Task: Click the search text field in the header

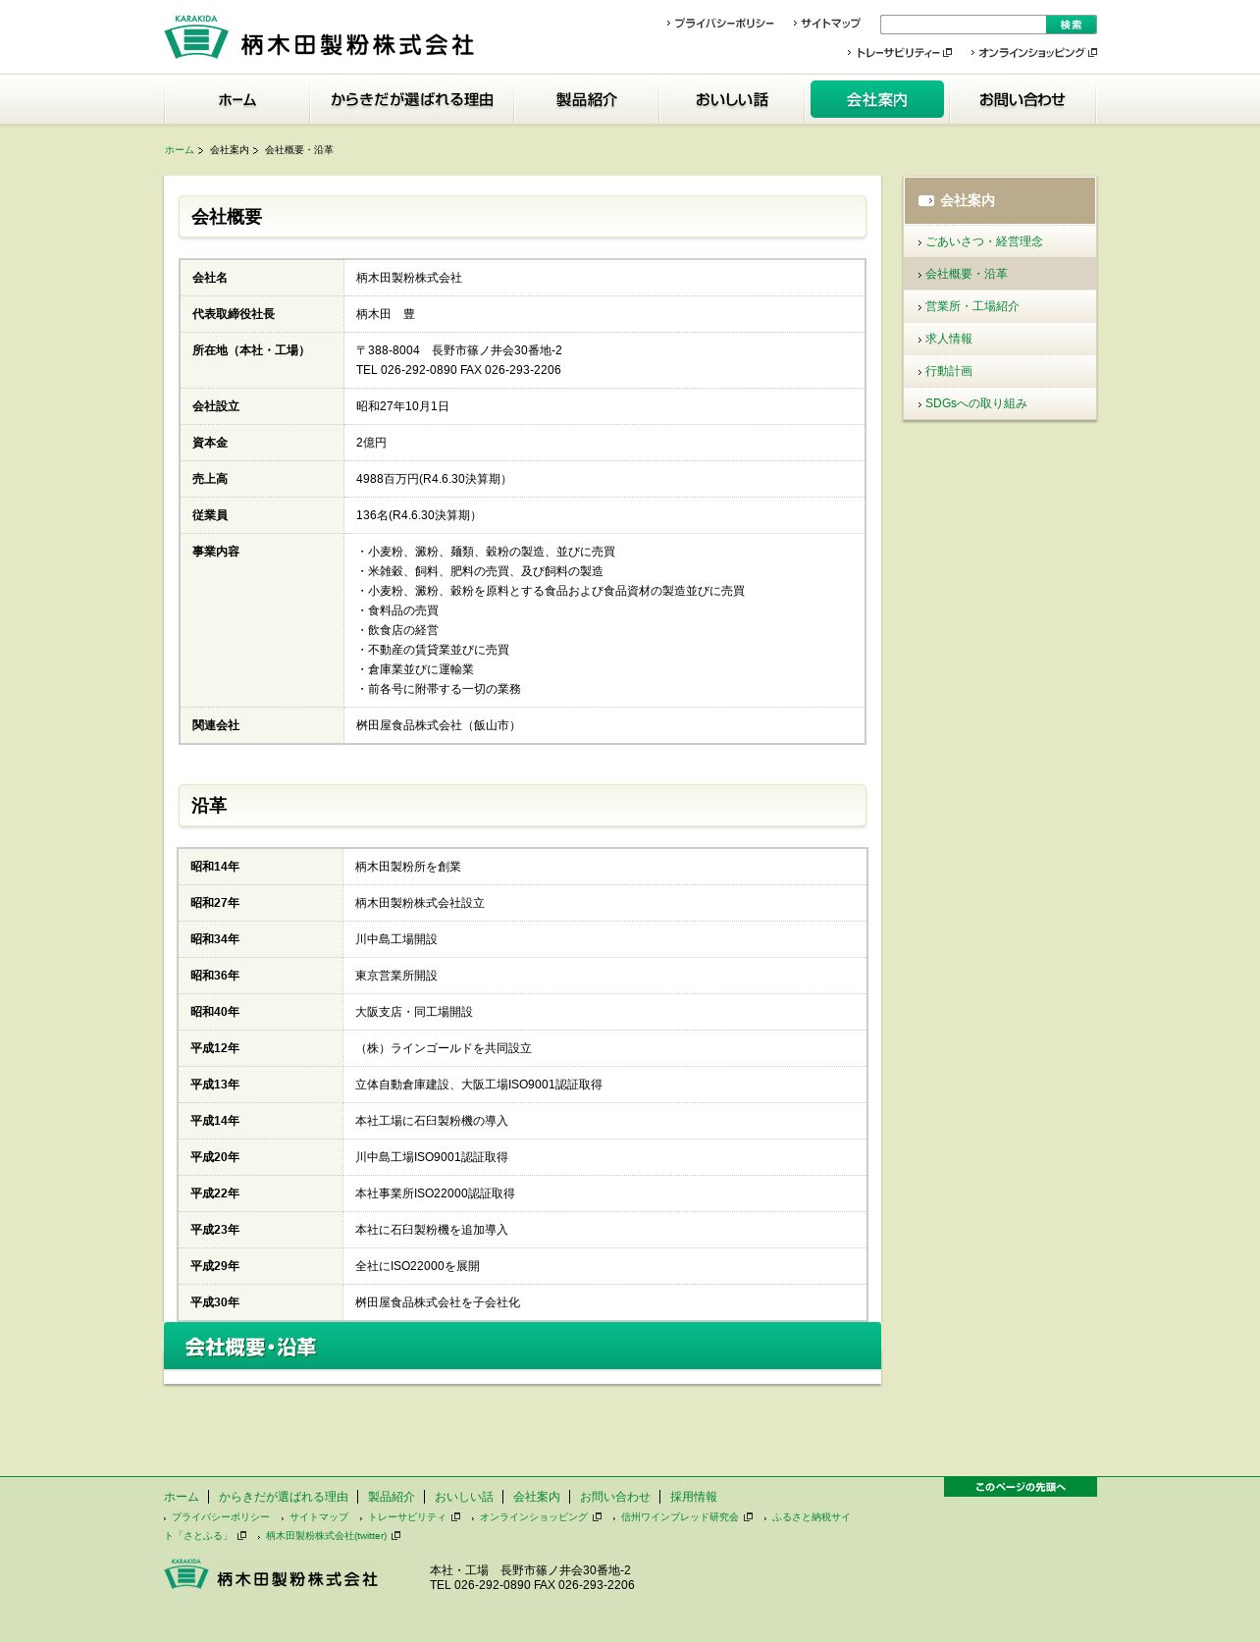Action: [963, 25]
